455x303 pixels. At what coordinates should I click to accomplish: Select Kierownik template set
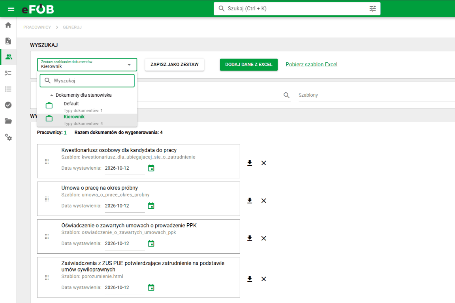[87, 120]
